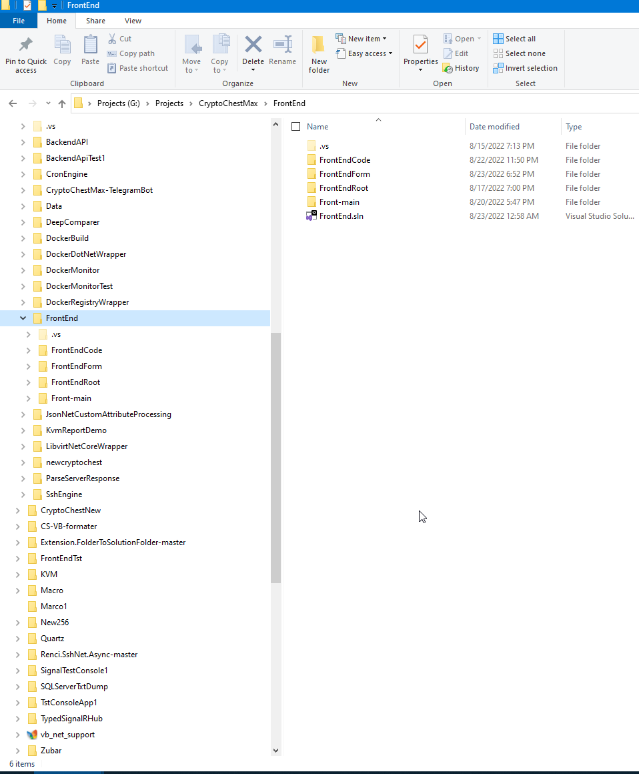Go up one folder level
639x774 pixels.
point(61,103)
